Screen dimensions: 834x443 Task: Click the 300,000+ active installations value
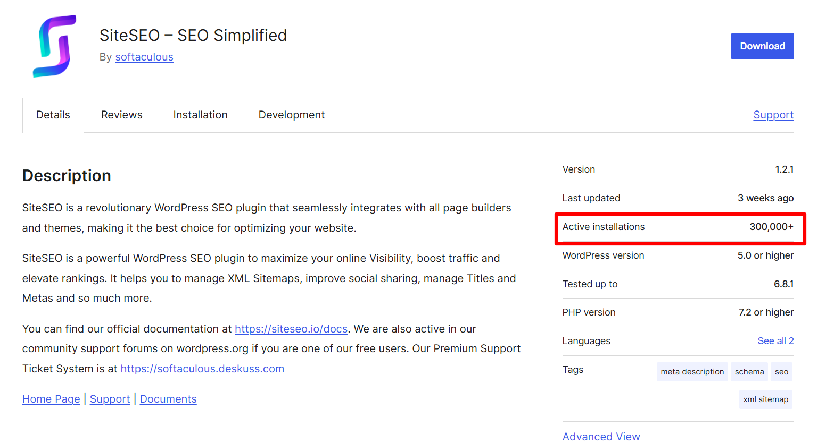(x=772, y=227)
